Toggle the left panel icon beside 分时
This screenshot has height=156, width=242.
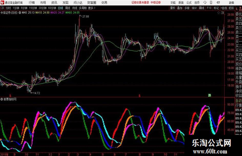2,8
